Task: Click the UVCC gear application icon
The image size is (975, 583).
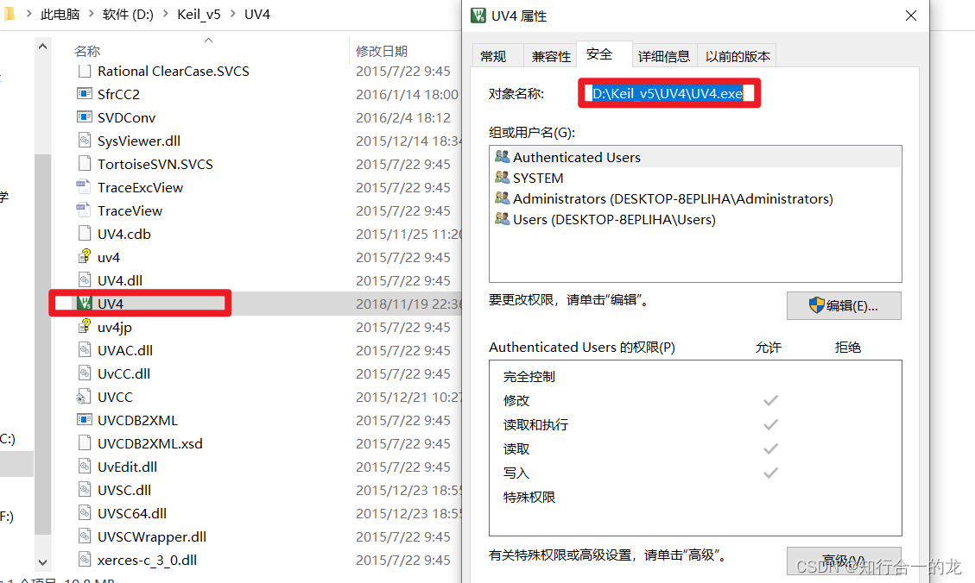Action: (x=83, y=397)
